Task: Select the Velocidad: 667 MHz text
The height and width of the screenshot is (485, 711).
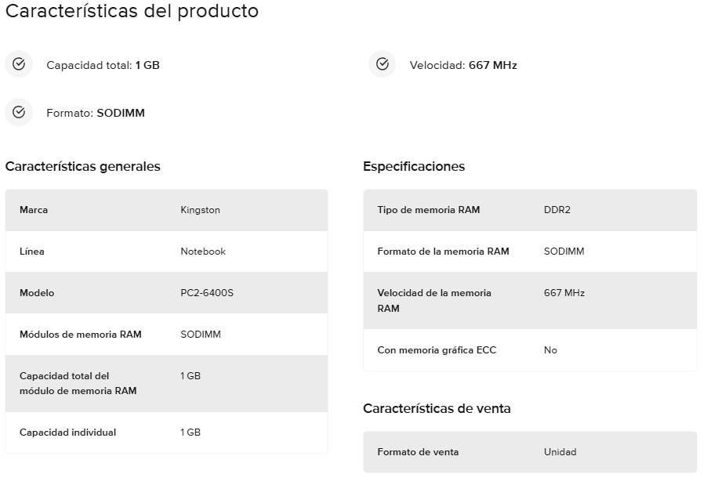Action: (x=463, y=65)
